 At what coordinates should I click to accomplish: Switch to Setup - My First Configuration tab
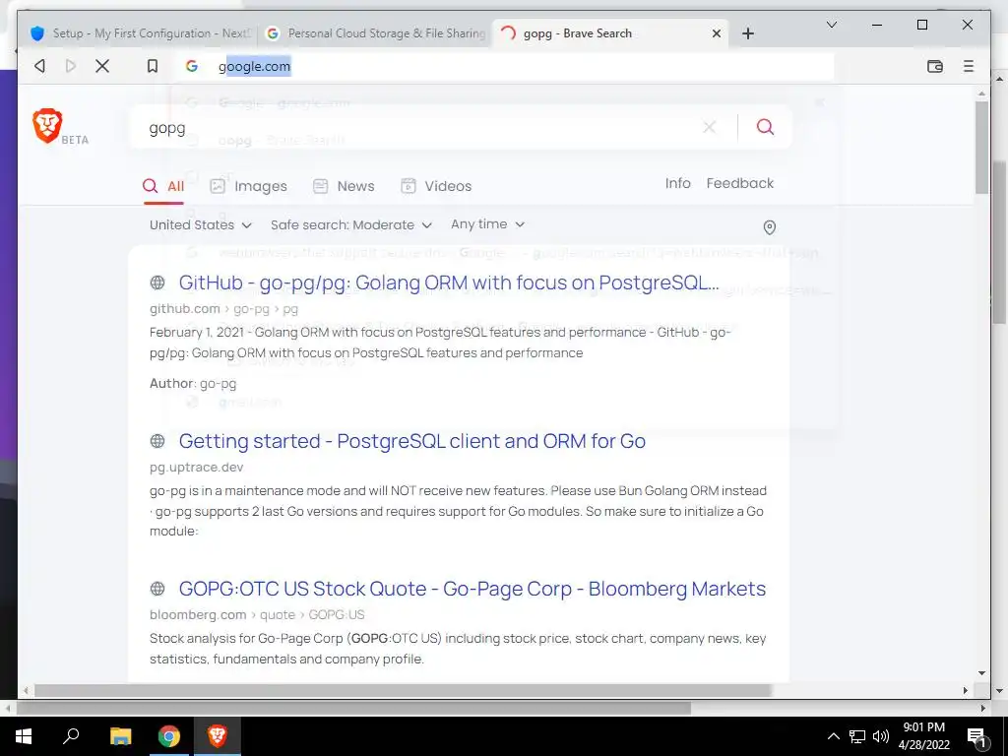[x=140, y=33]
